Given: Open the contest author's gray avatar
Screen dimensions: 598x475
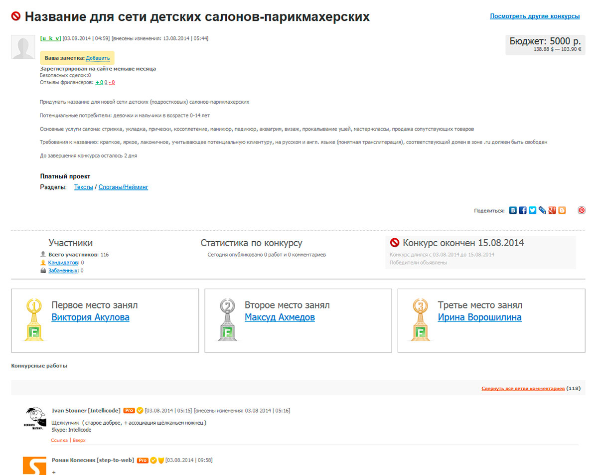Looking at the screenshot, I should point(23,47).
